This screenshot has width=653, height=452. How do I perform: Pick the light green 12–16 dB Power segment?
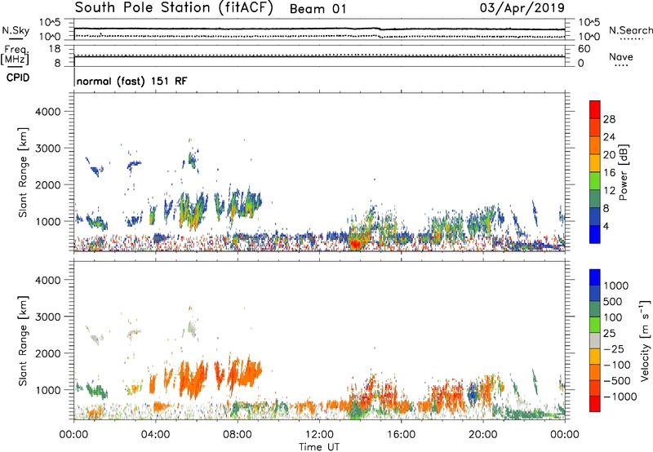595,181
